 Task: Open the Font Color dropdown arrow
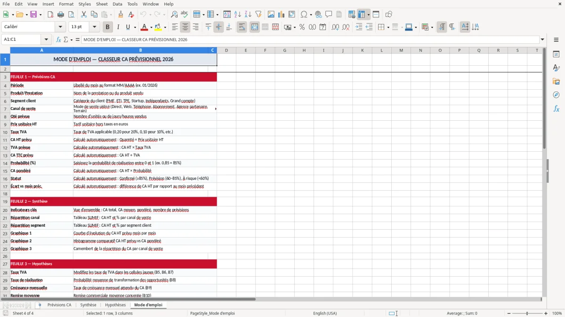(151, 27)
